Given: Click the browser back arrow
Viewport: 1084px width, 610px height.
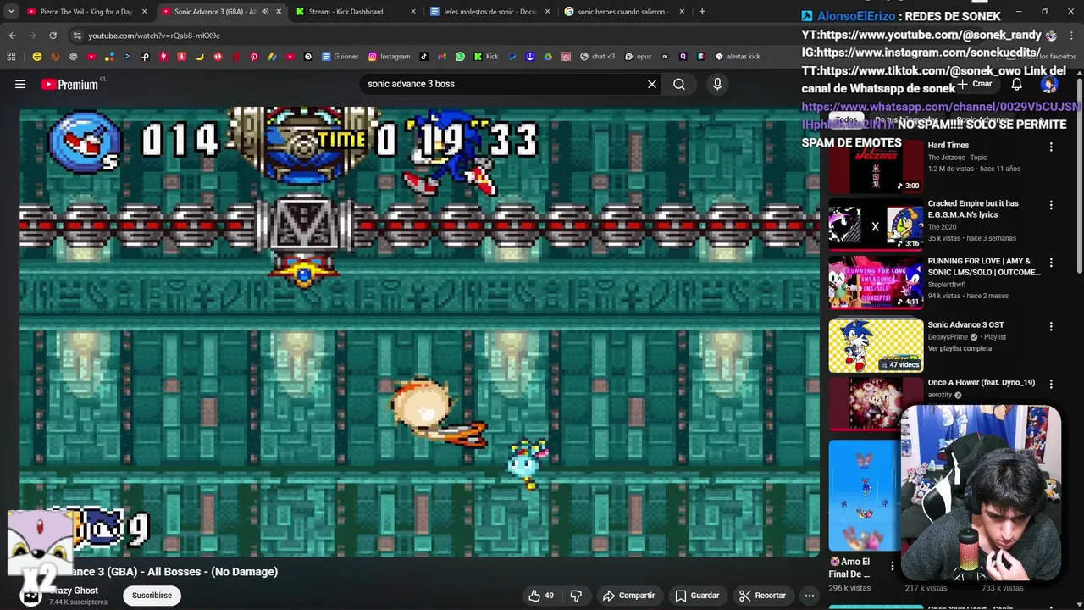Looking at the screenshot, I should 12,36.
